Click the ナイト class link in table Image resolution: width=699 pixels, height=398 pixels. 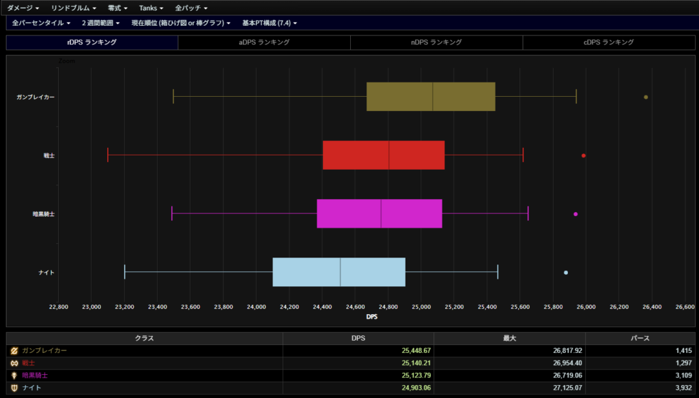(x=31, y=388)
